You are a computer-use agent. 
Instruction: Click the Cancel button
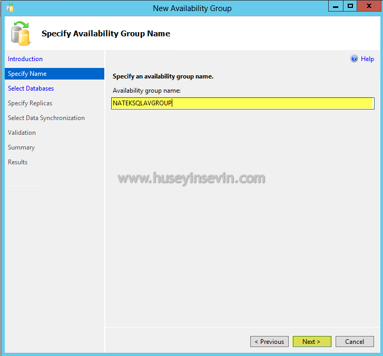pos(355,341)
